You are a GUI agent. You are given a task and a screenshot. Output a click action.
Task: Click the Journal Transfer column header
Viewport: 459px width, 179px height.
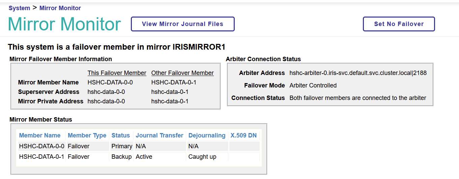[160, 135]
